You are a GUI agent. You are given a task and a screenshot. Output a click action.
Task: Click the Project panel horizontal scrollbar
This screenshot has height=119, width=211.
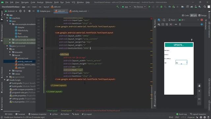point(12,111)
